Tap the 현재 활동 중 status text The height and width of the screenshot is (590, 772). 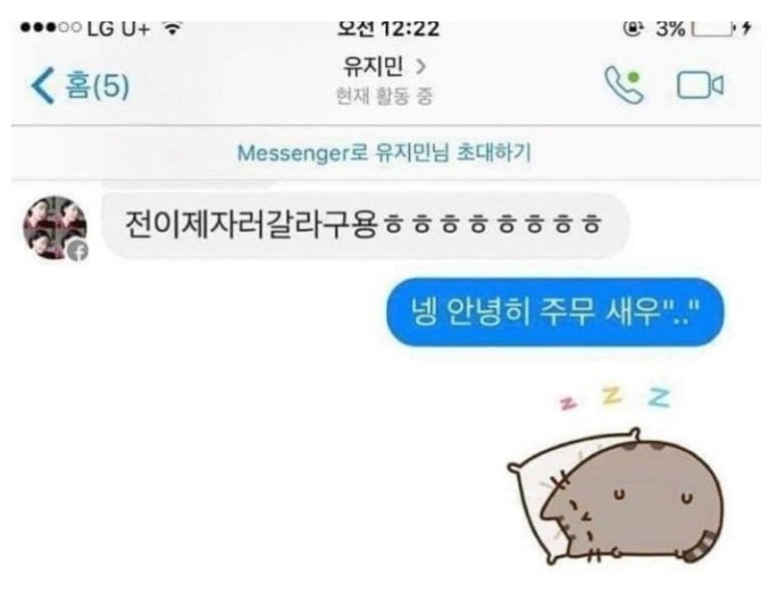pos(385,96)
